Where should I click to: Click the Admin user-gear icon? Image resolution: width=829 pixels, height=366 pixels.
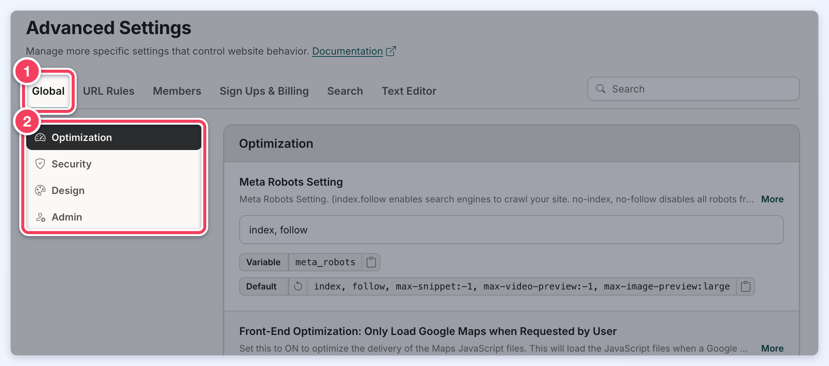(x=41, y=217)
